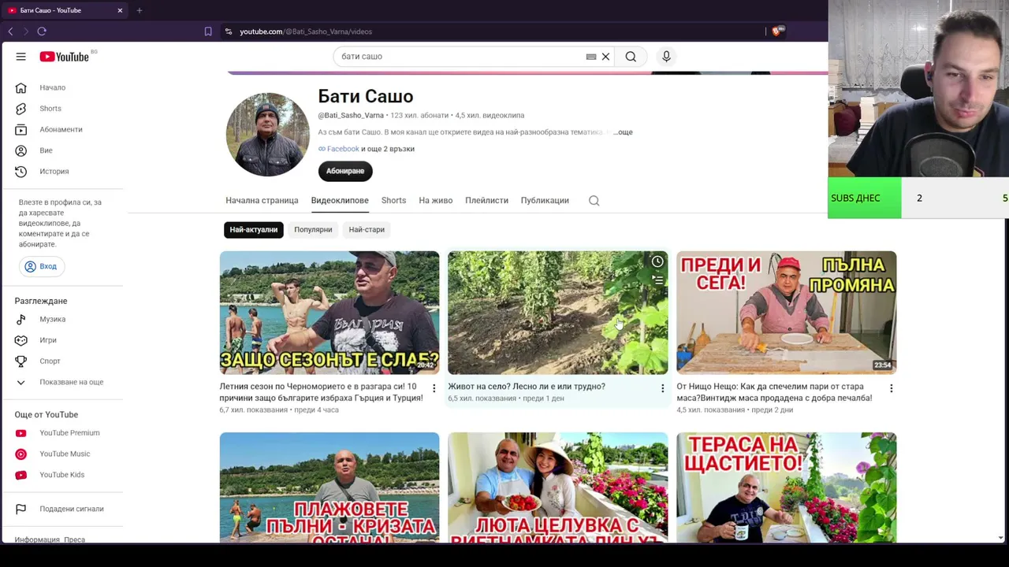Bookmark this page in the browser
Screen dimensions: 1009x567
point(208,31)
